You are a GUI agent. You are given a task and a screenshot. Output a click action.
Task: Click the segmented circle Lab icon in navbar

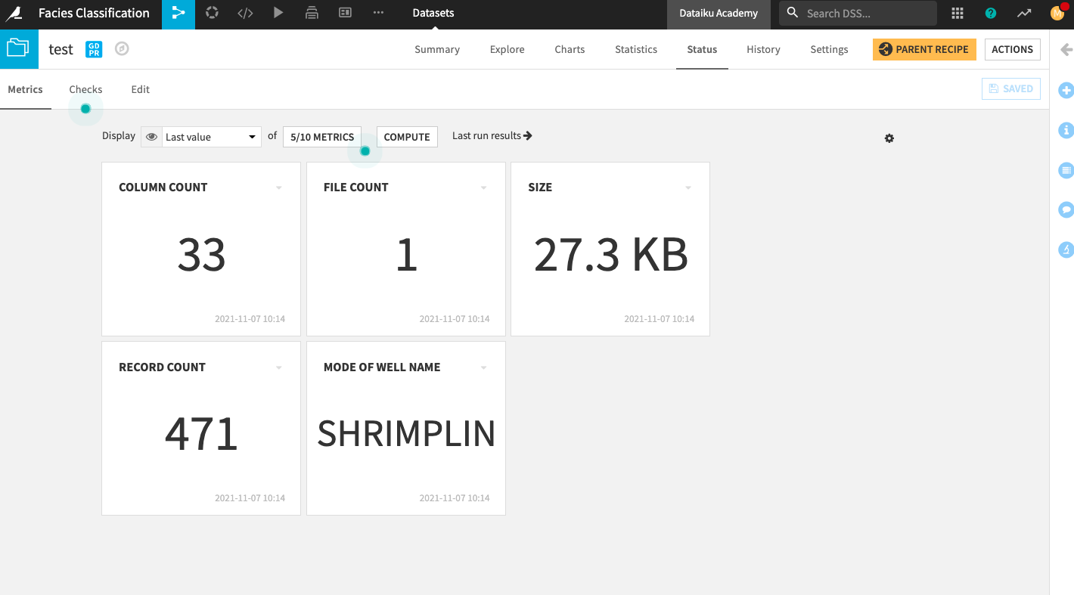(212, 13)
